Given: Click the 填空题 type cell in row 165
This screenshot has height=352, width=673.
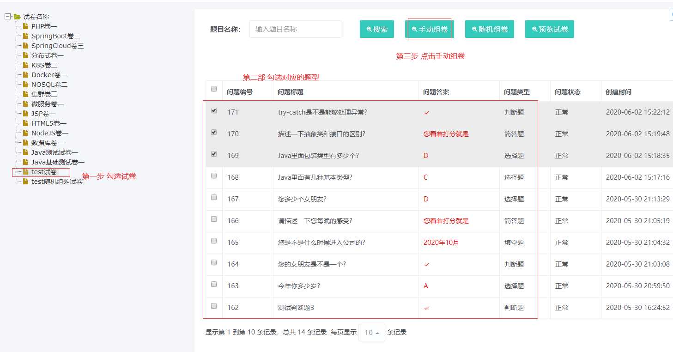Looking at the screenshot, I should click(x=514, y=243).
